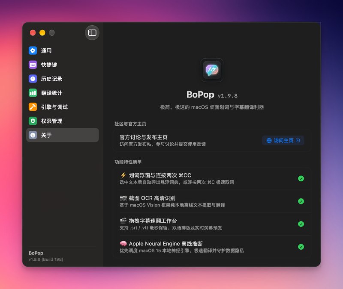Image resolution: width=343 pixels, height=289 pixels.
Task: Click the green checkmark for 截图 OCR 高清识别
Action: pyautogui.click(x=301, y=201)
